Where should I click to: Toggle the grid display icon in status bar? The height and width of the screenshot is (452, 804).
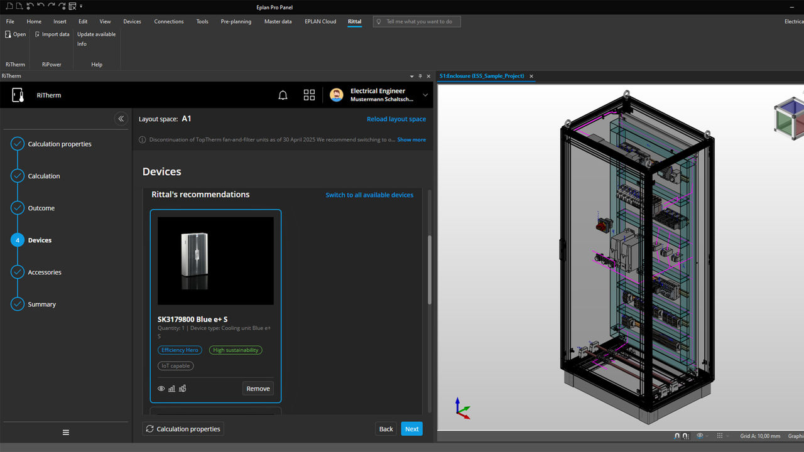720,436
